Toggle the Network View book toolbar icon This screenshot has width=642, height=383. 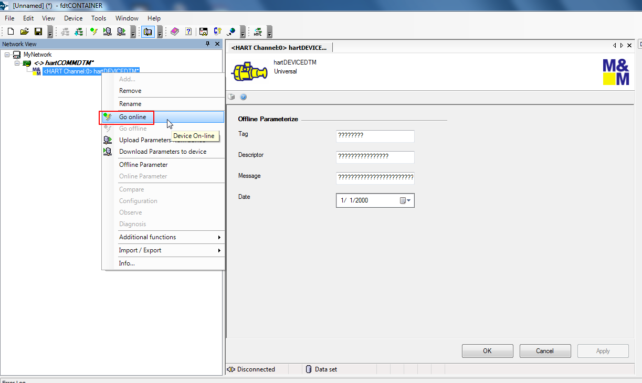coord(148,31)
